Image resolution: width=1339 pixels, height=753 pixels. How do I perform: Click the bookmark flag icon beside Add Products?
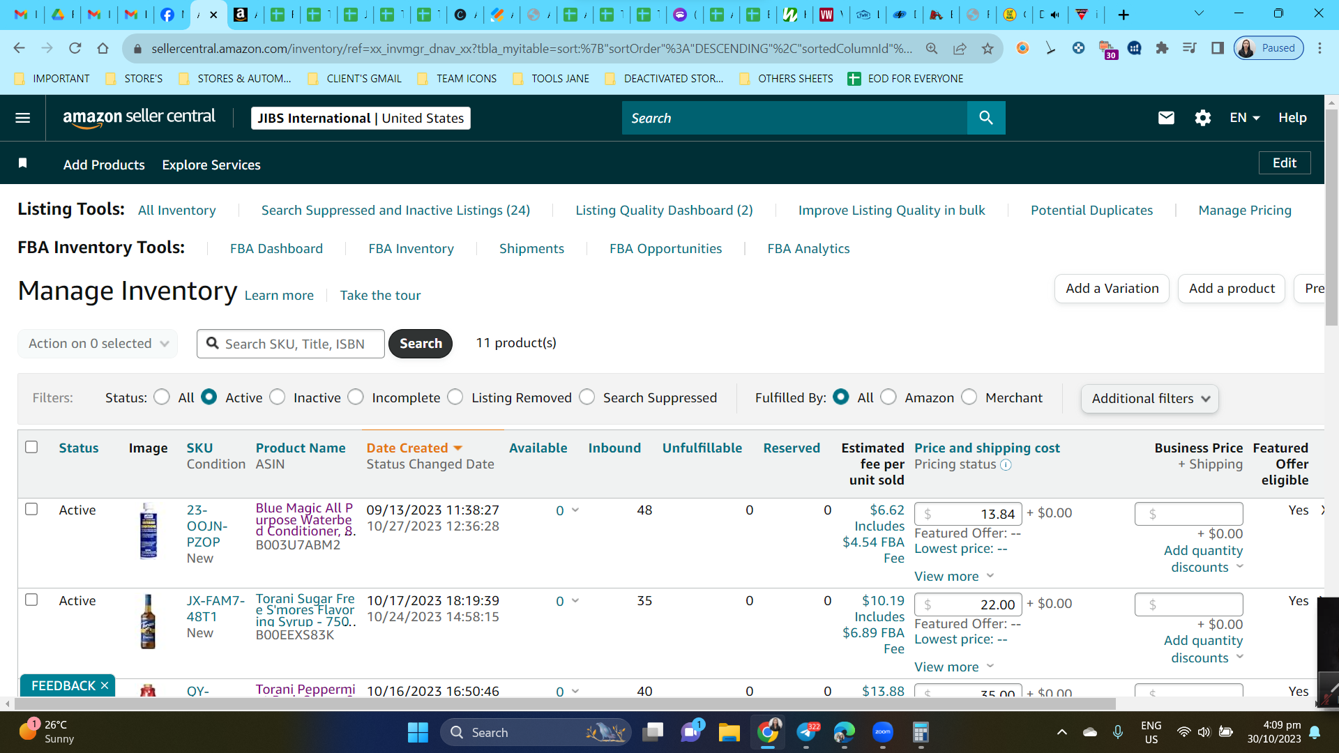(23, 163)
